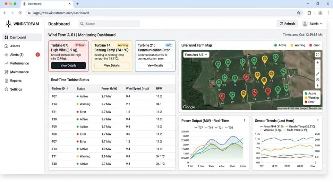This screenshot has height=182, width=333.
Task: Select the green 23 turbine map marker
Action: [278, 90]
